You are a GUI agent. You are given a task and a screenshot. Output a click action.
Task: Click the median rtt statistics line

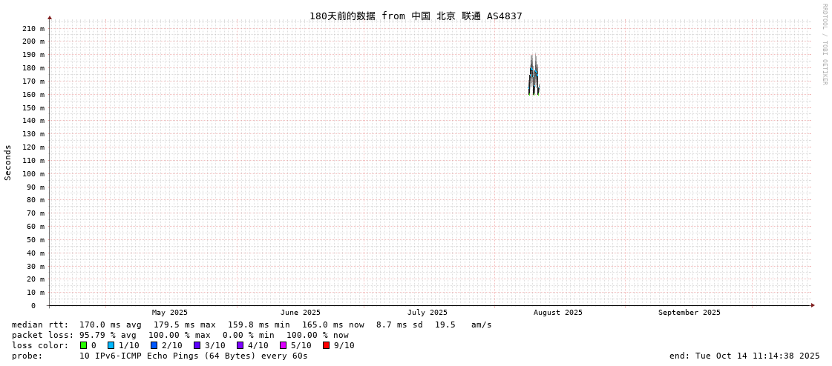point(252,325)
